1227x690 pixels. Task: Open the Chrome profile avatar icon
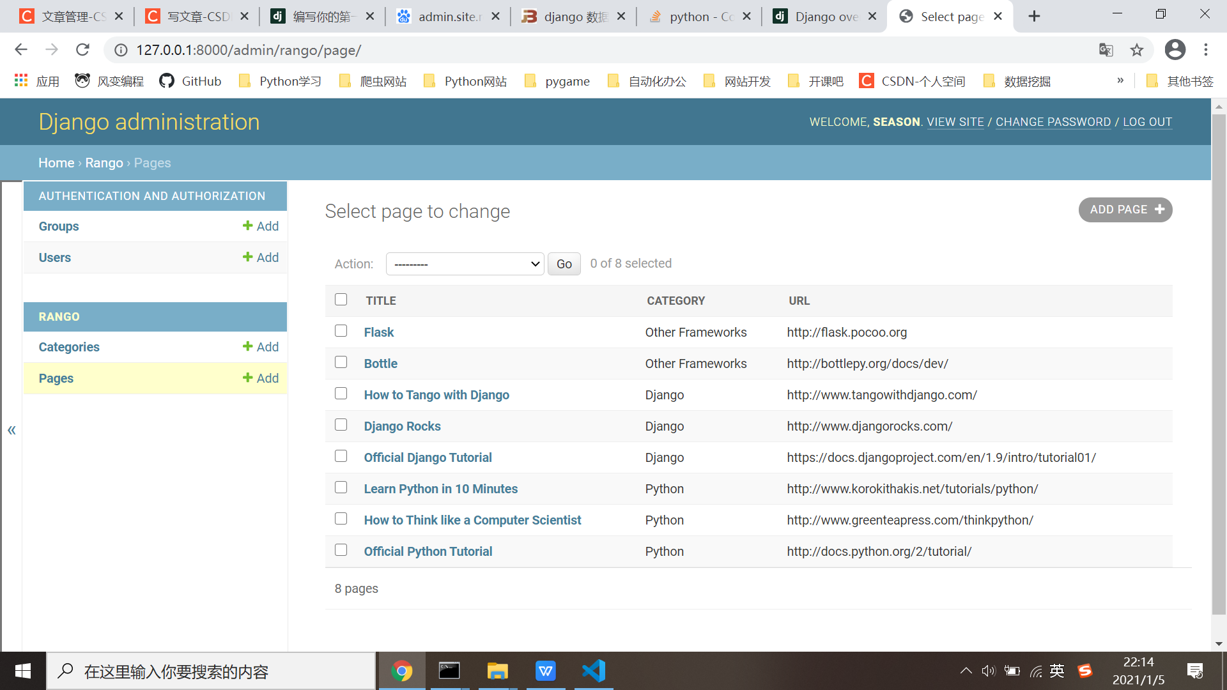pos(1175,50)
